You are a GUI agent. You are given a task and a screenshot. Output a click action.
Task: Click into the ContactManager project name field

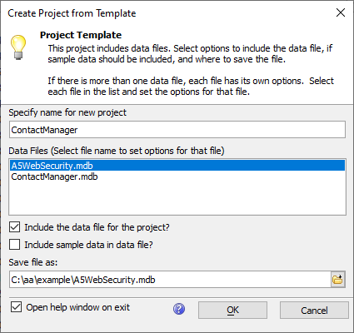tap(177, 130)
